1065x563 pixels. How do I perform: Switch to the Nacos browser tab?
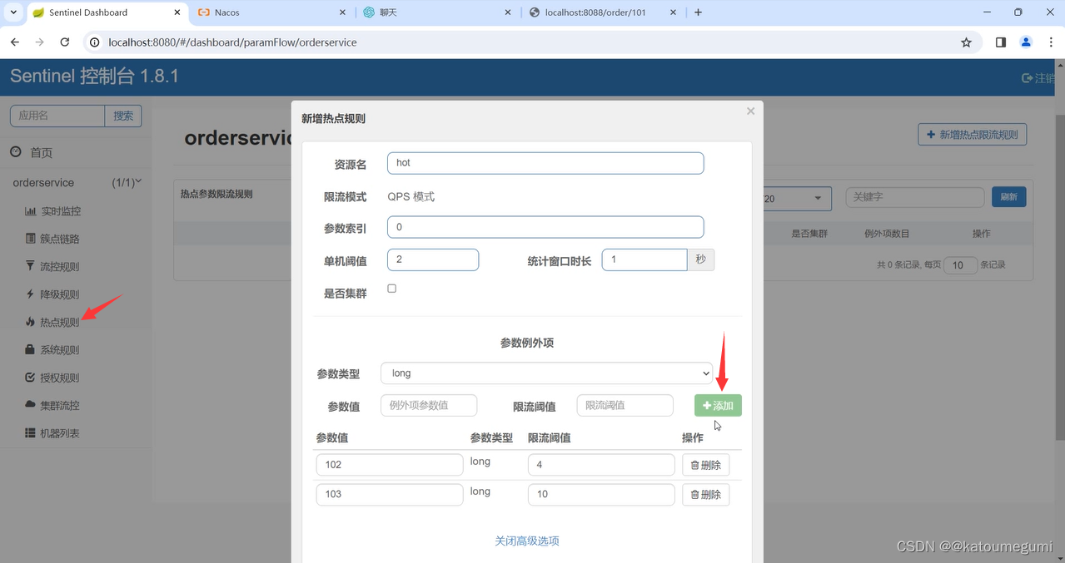(x=271, y=12)
